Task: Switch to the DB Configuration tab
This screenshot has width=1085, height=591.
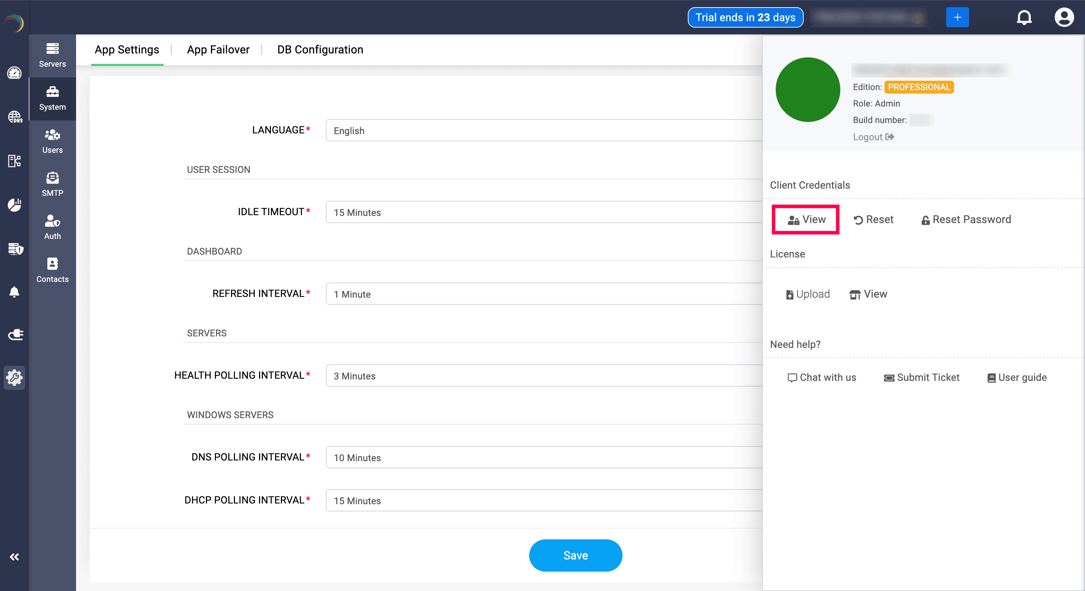Action: pyautogui.click(x=320, y=50)
